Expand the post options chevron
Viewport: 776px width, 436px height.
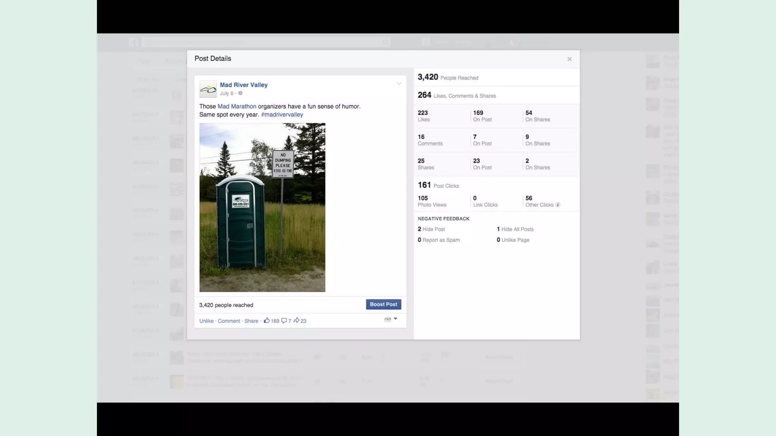tap(399, 84)
